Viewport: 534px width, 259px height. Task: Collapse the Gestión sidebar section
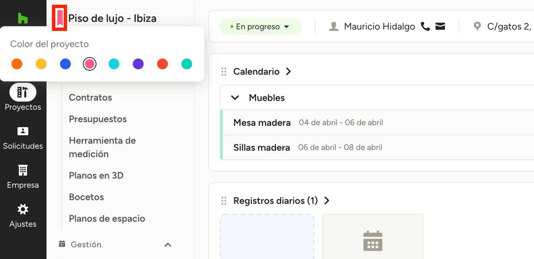point(168,245)
